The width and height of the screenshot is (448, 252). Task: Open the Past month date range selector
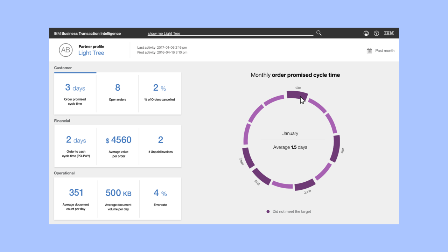380,51
